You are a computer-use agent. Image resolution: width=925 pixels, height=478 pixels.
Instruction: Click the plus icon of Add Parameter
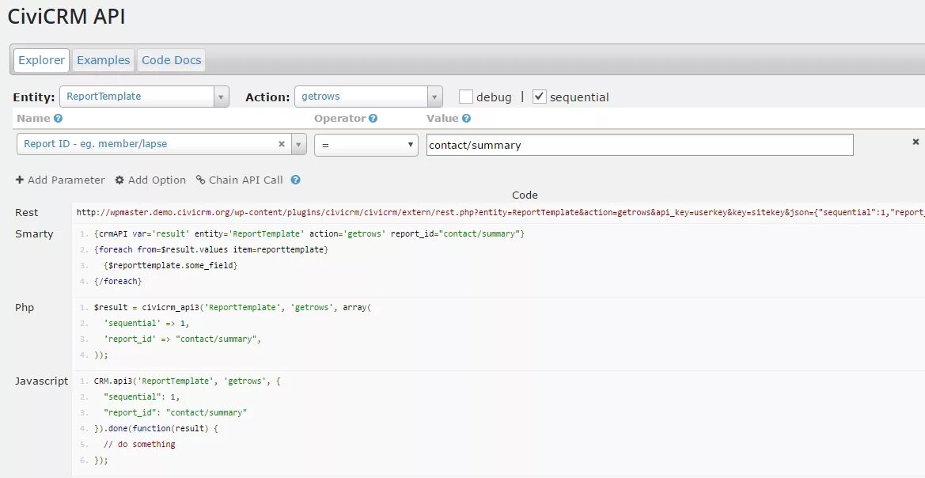tap(20, 180)
